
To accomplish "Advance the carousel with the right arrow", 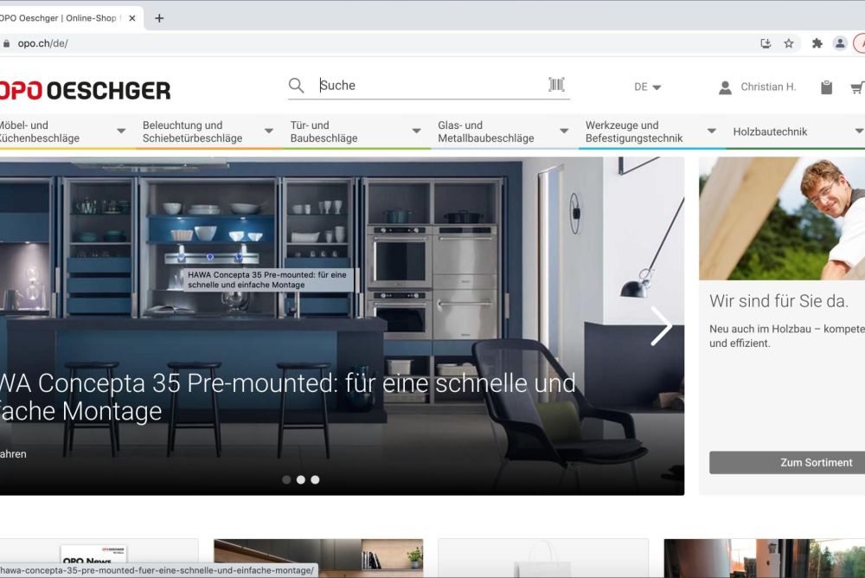I will (661, 326).
